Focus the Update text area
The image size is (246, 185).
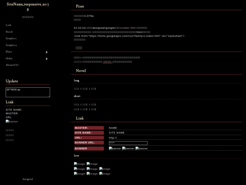click(28, 92)
